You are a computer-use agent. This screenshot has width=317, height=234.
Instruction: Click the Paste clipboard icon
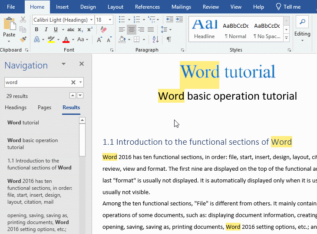pos(9,23)
